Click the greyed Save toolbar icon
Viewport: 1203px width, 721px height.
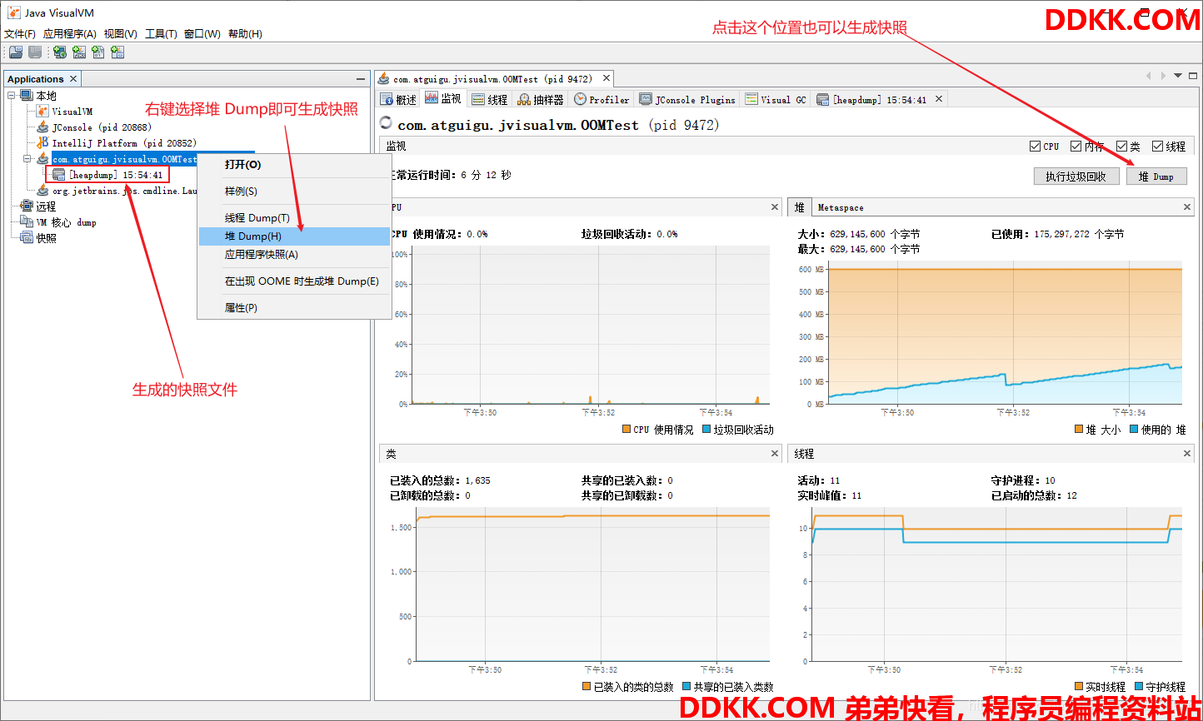(x=35, y=52)
